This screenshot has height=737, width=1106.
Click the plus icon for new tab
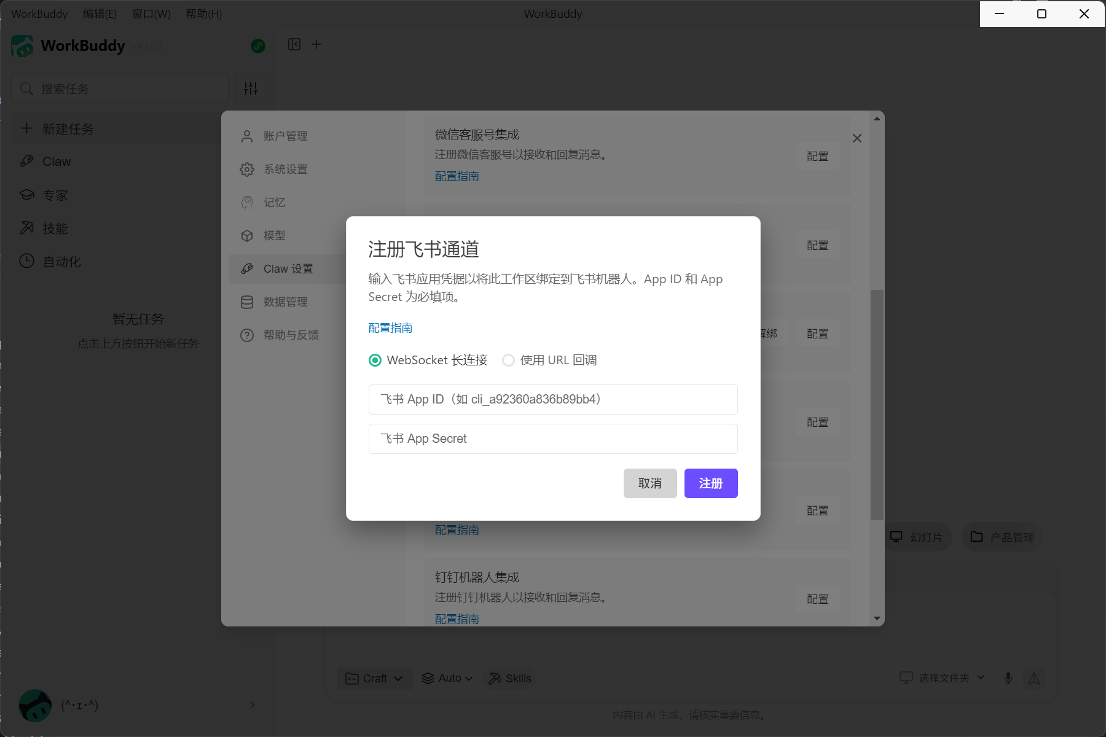point(316,44)
